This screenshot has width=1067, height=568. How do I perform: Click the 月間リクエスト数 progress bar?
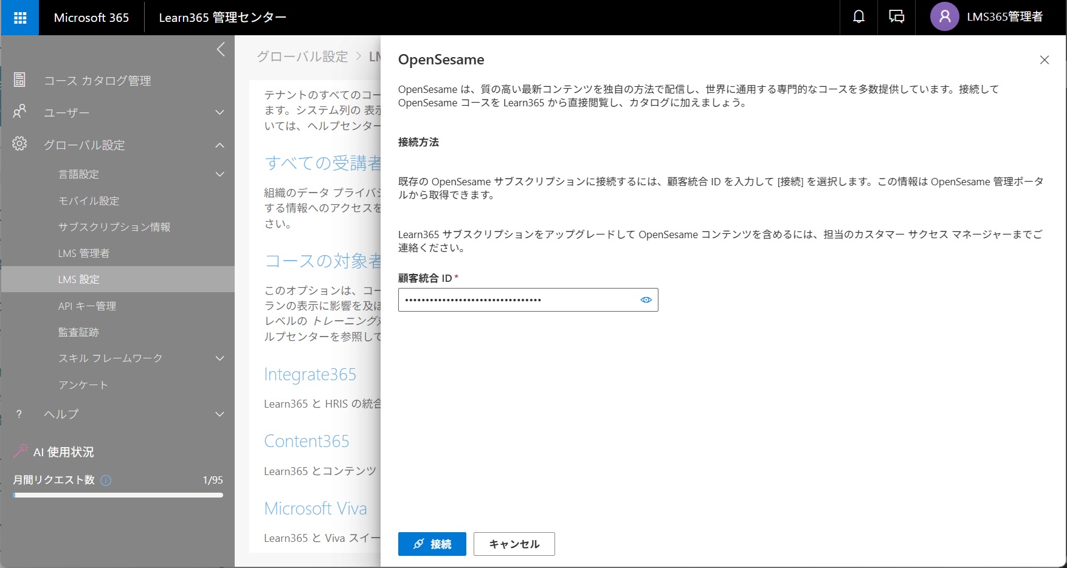[x=118, y=495]
